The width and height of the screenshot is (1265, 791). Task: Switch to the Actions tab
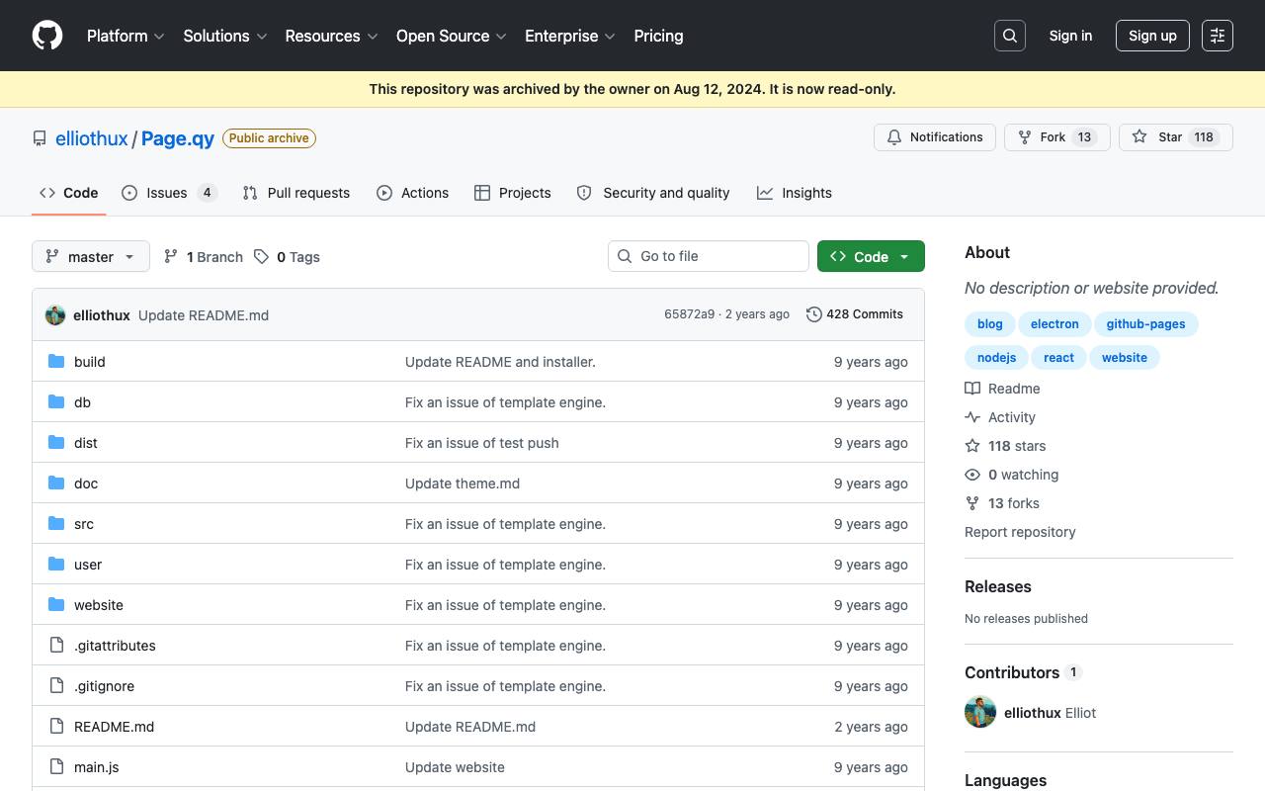pos(413,193)
